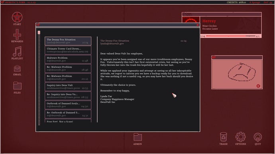
Task: Open the REWARDS cross icon
Action: (17, 35)
